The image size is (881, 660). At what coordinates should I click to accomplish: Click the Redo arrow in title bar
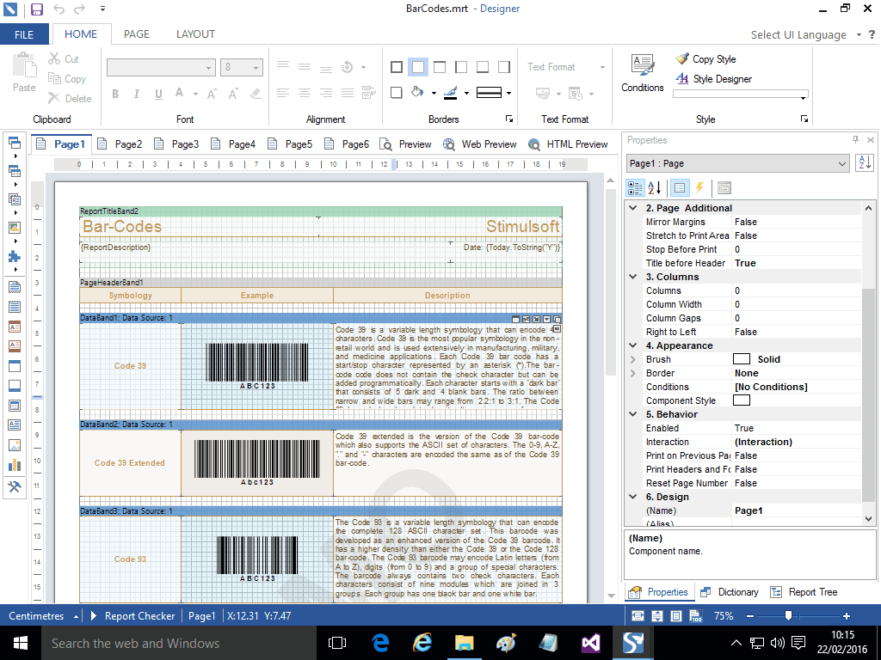tap(80, 9)
